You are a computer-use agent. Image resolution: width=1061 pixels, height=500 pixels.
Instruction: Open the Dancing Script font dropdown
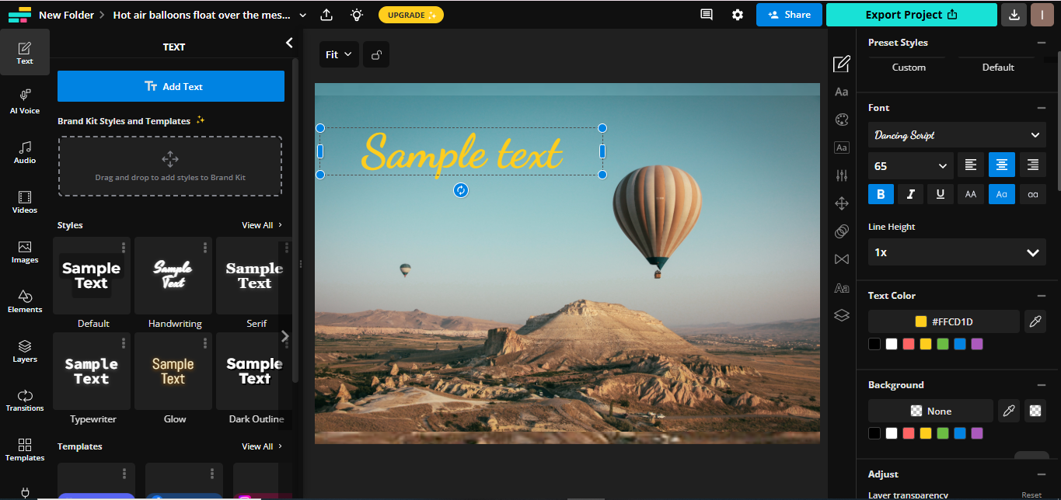tap(957, 135)
